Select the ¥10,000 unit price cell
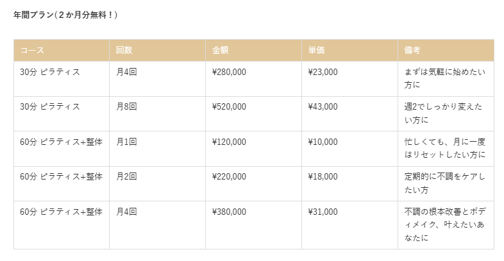 349,149
